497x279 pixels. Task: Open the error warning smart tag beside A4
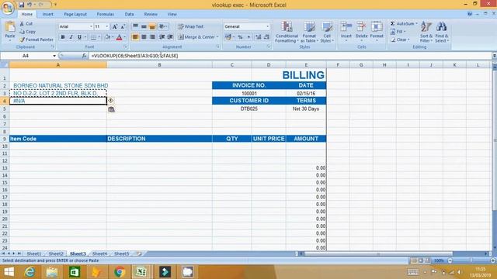pyautogui.click(x=110, y=101)
